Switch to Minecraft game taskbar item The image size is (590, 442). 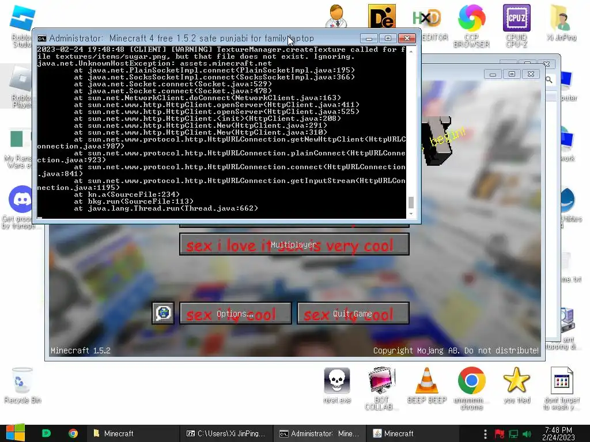(413, 433)
